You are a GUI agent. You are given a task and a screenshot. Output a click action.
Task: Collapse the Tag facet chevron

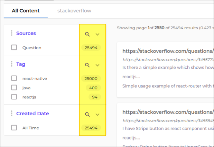click(x=97, y=65)
